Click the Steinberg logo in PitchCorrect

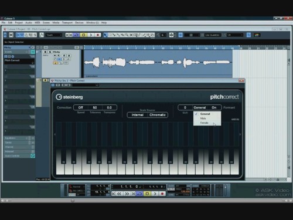pyautogui.click(x=69, y=97)
